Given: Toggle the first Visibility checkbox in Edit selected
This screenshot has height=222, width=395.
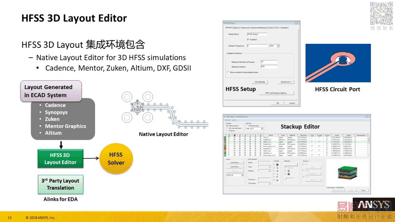Looking at the screenshot, I should pos(274,165).
